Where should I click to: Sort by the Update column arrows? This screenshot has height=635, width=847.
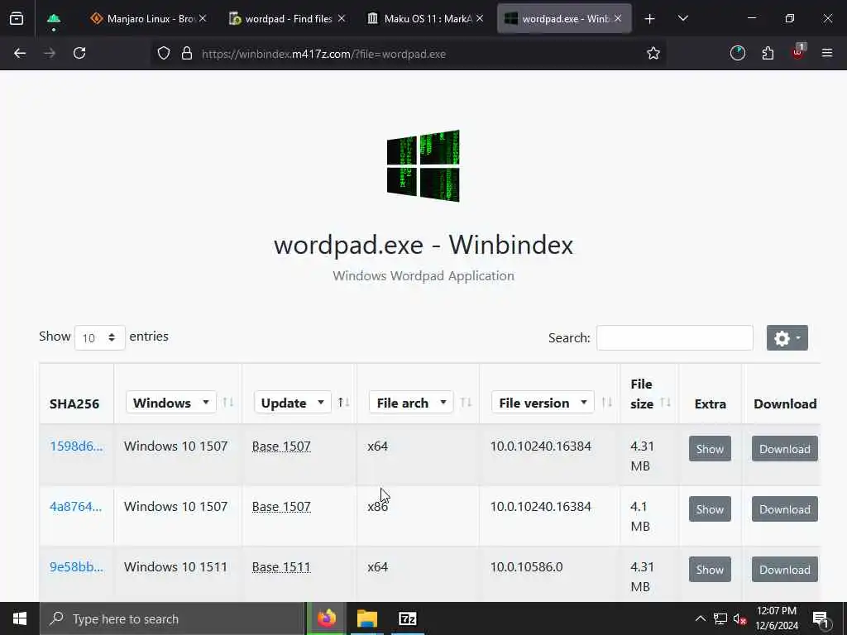(x=343, y=403)
